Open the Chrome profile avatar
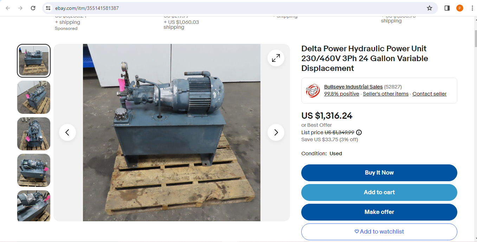The height and width of the screenshot is (242, 477). pos(460,8)
